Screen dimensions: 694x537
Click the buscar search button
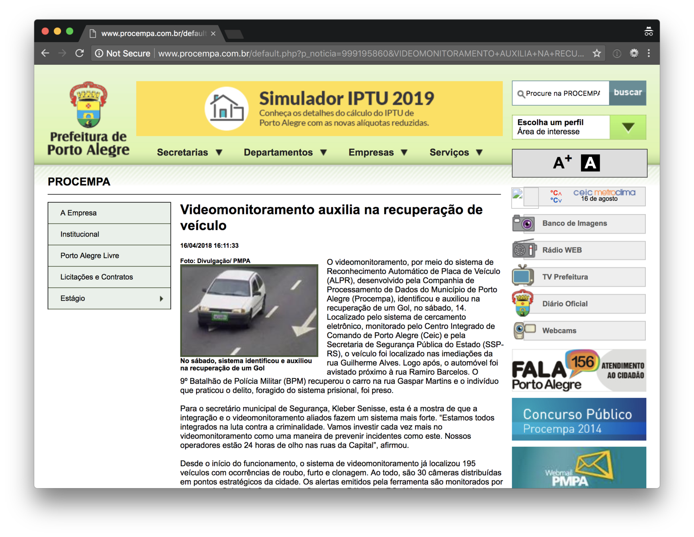tap(628, 93)
